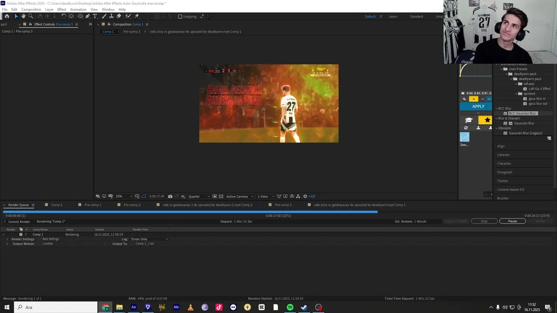Click the refresh icon in plugin panel
This screenshot has height=313, width=557.
click(466, 128)
